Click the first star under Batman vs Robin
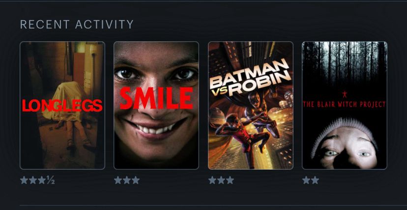Screen dimensions: 407x210 tap(212, 180)
